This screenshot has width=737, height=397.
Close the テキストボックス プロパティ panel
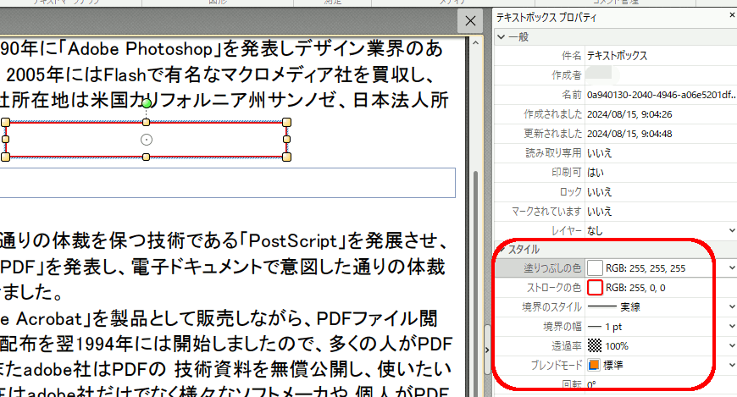click(732, 15)
